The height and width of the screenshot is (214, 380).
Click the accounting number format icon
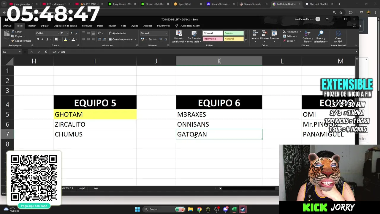142,39
